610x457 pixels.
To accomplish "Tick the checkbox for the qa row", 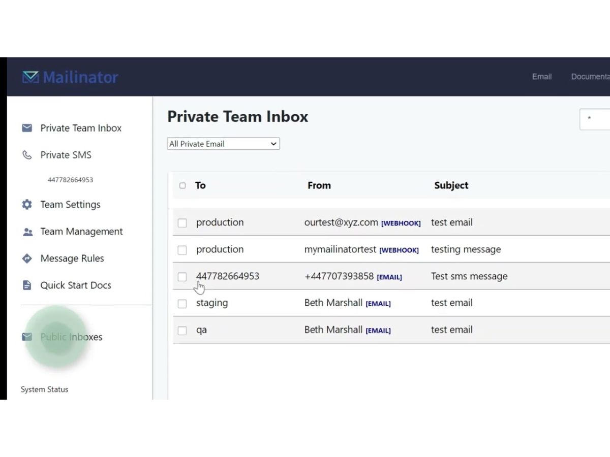I will pos(182,331).
